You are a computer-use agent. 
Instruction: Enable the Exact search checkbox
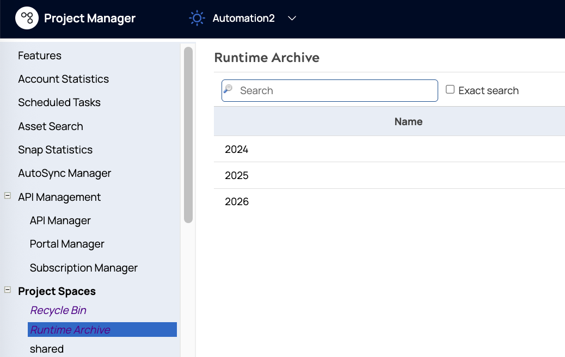tap(450, 89)
